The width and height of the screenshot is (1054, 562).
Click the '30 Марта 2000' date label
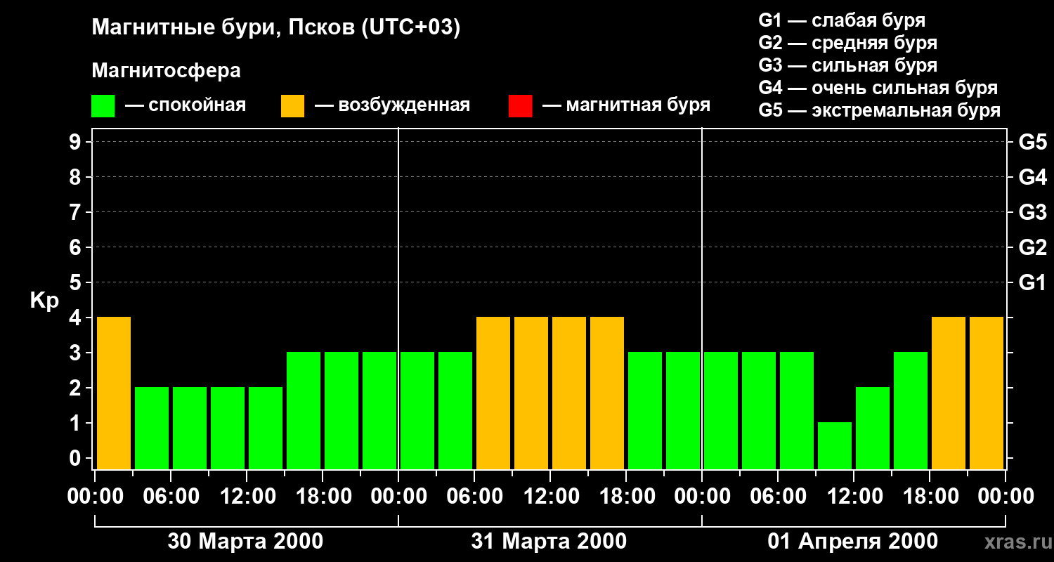tap(245, 542)
